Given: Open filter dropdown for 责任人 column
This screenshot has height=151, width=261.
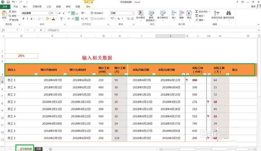Looking at the screenshot, I should [36, 74].
